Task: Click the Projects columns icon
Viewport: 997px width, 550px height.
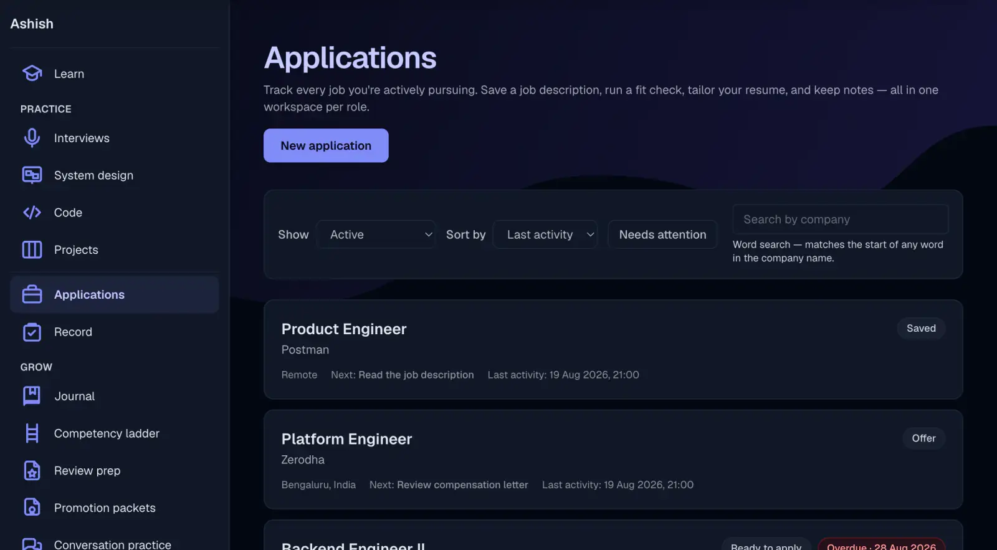Action: (32, 249)
